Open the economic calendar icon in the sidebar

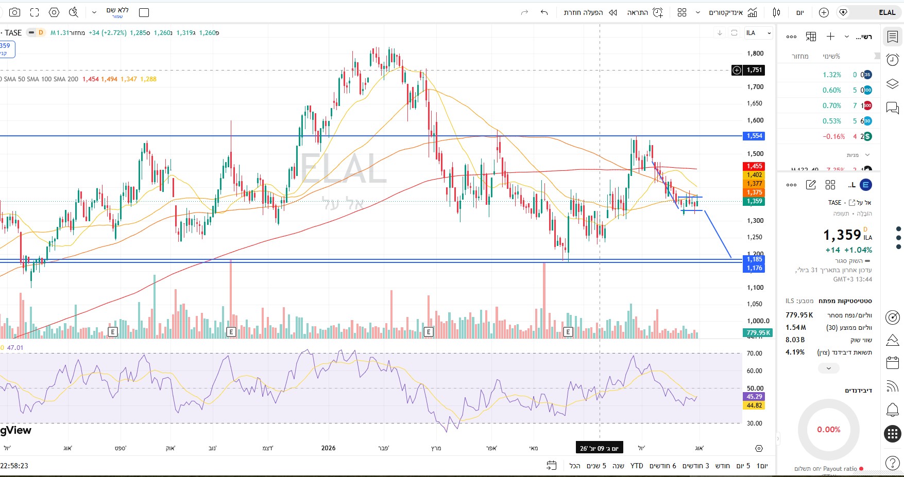pyautogui.click(x=893, y=363)
